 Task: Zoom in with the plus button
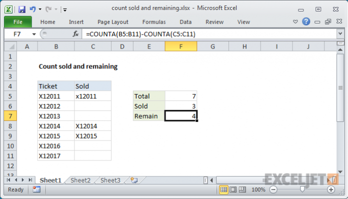click(331, 189)
